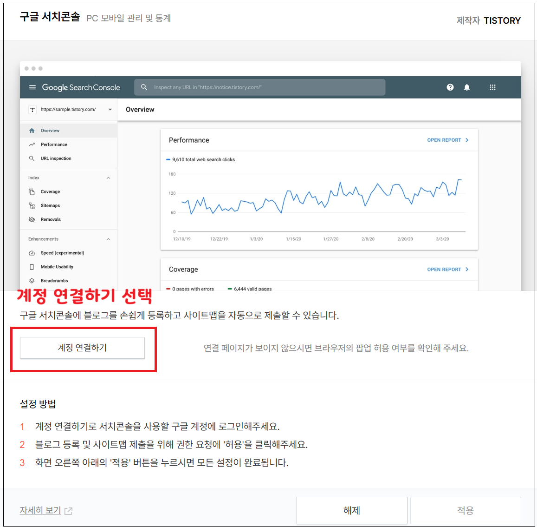Click the 'Index' section label
The height and width of the screenshot is (527, 537).
[x=33, y=178]
